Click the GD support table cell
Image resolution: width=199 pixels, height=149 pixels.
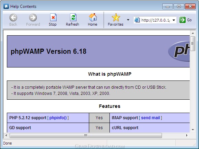click(x=48, y=128)
